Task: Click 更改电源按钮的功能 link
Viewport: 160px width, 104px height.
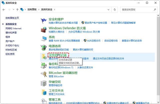Action: pos(59,50)
